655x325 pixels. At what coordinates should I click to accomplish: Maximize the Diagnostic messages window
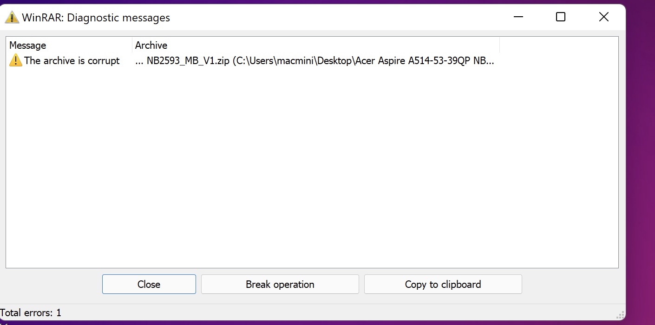click(561, 17)
